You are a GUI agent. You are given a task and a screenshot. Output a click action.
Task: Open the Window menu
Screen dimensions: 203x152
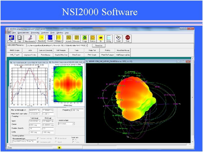point(60,33)
